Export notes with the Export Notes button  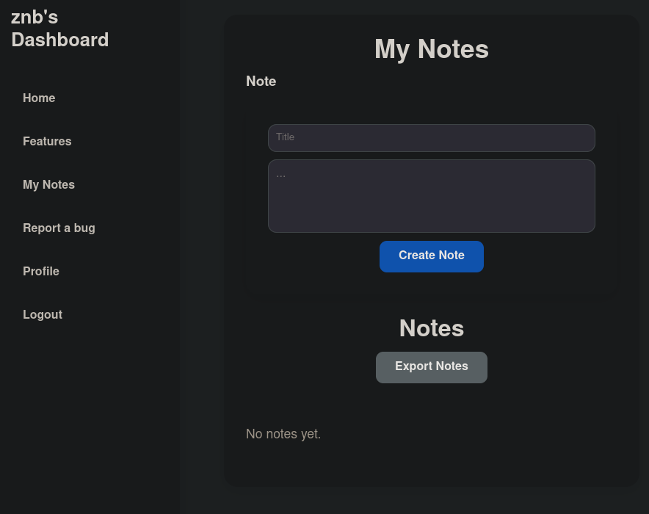point(431,367)
